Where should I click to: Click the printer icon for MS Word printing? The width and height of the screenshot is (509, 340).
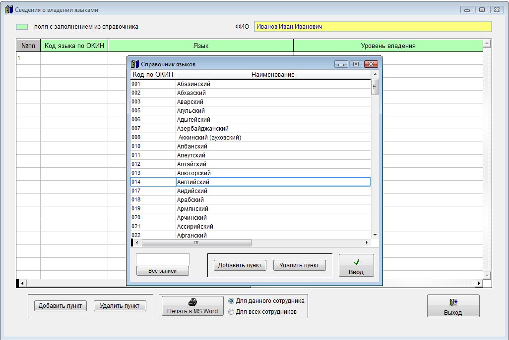coord(192,302)
